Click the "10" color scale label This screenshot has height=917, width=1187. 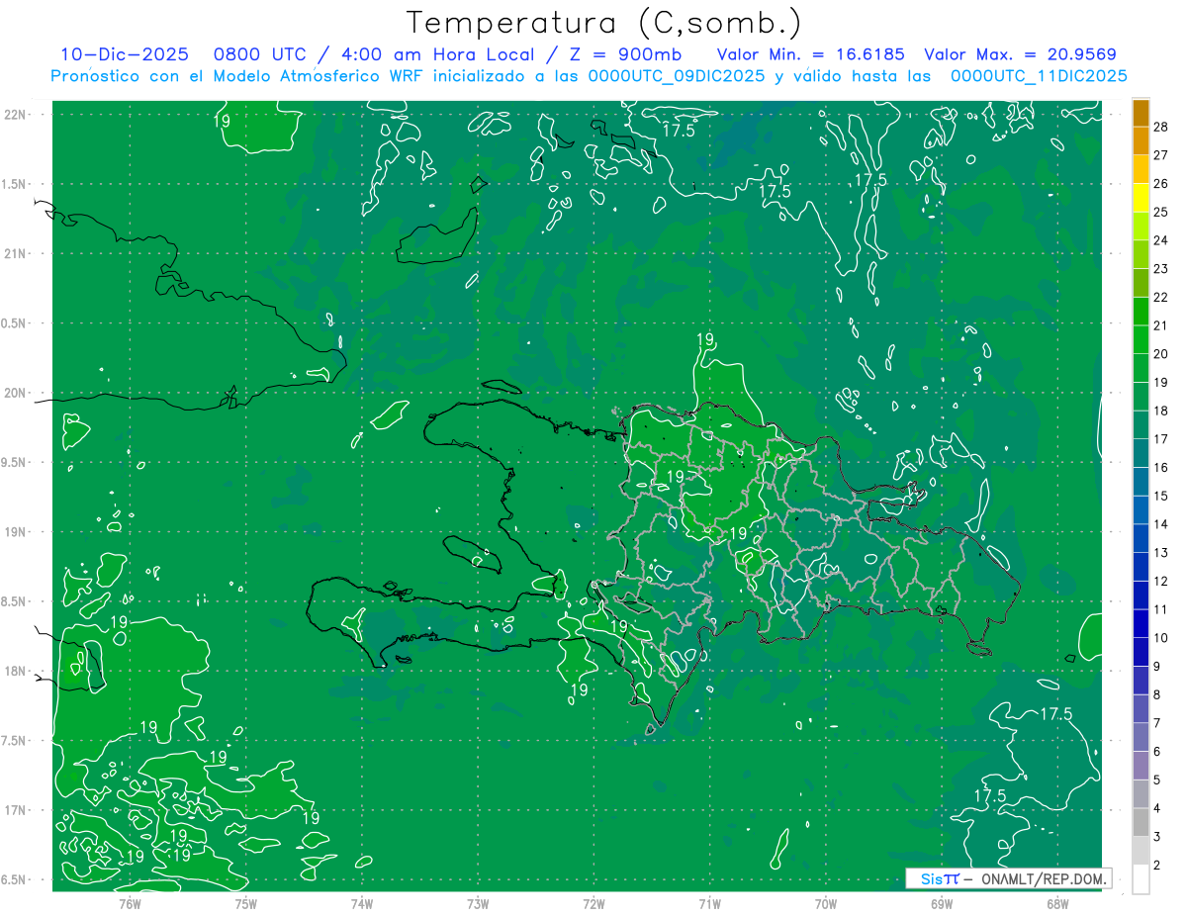click(1162, 638)
